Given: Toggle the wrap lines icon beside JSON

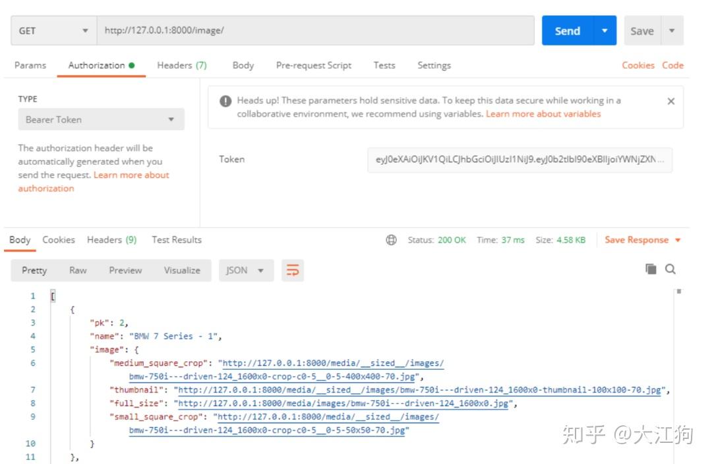Looking at the screenshot, I should click(292, 270).
